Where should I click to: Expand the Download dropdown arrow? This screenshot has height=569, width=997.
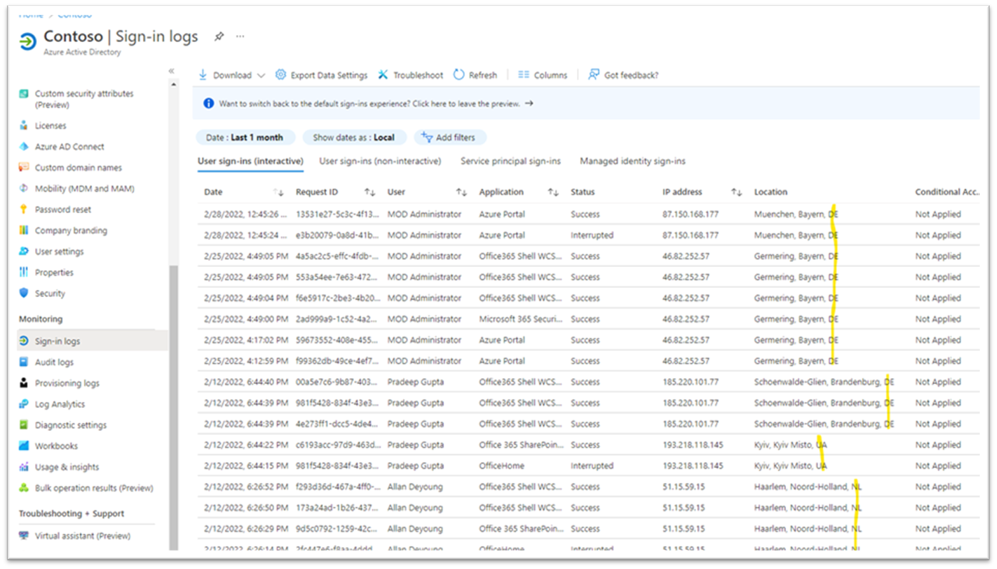tap(261, 75)
